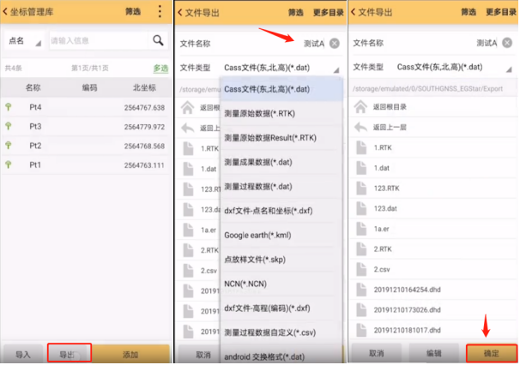Confirm export with the 确定 button
This screenshot has width=520, height=365.
(490, 353)
